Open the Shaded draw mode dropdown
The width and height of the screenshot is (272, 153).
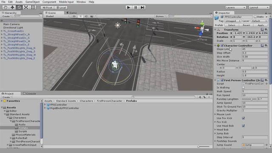(57, 16)
